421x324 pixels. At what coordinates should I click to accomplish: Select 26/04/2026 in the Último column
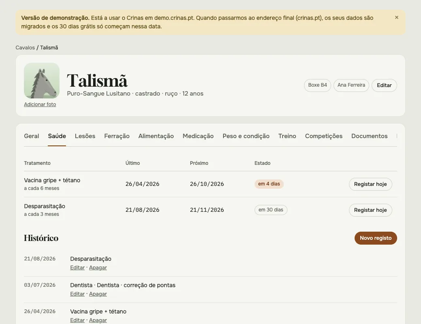[142, 184]
